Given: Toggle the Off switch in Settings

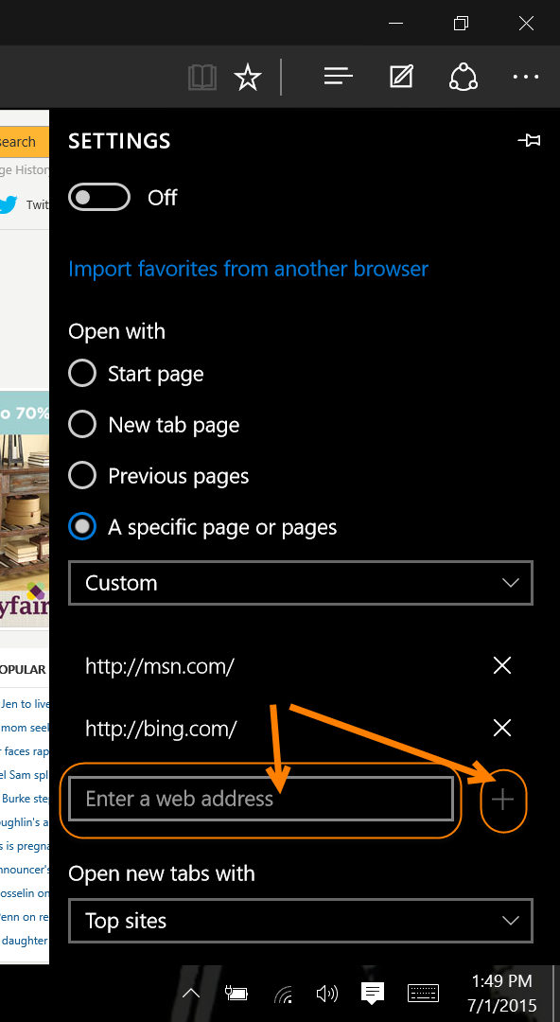Looking at the screenshot, I should [x=99, y=198].
